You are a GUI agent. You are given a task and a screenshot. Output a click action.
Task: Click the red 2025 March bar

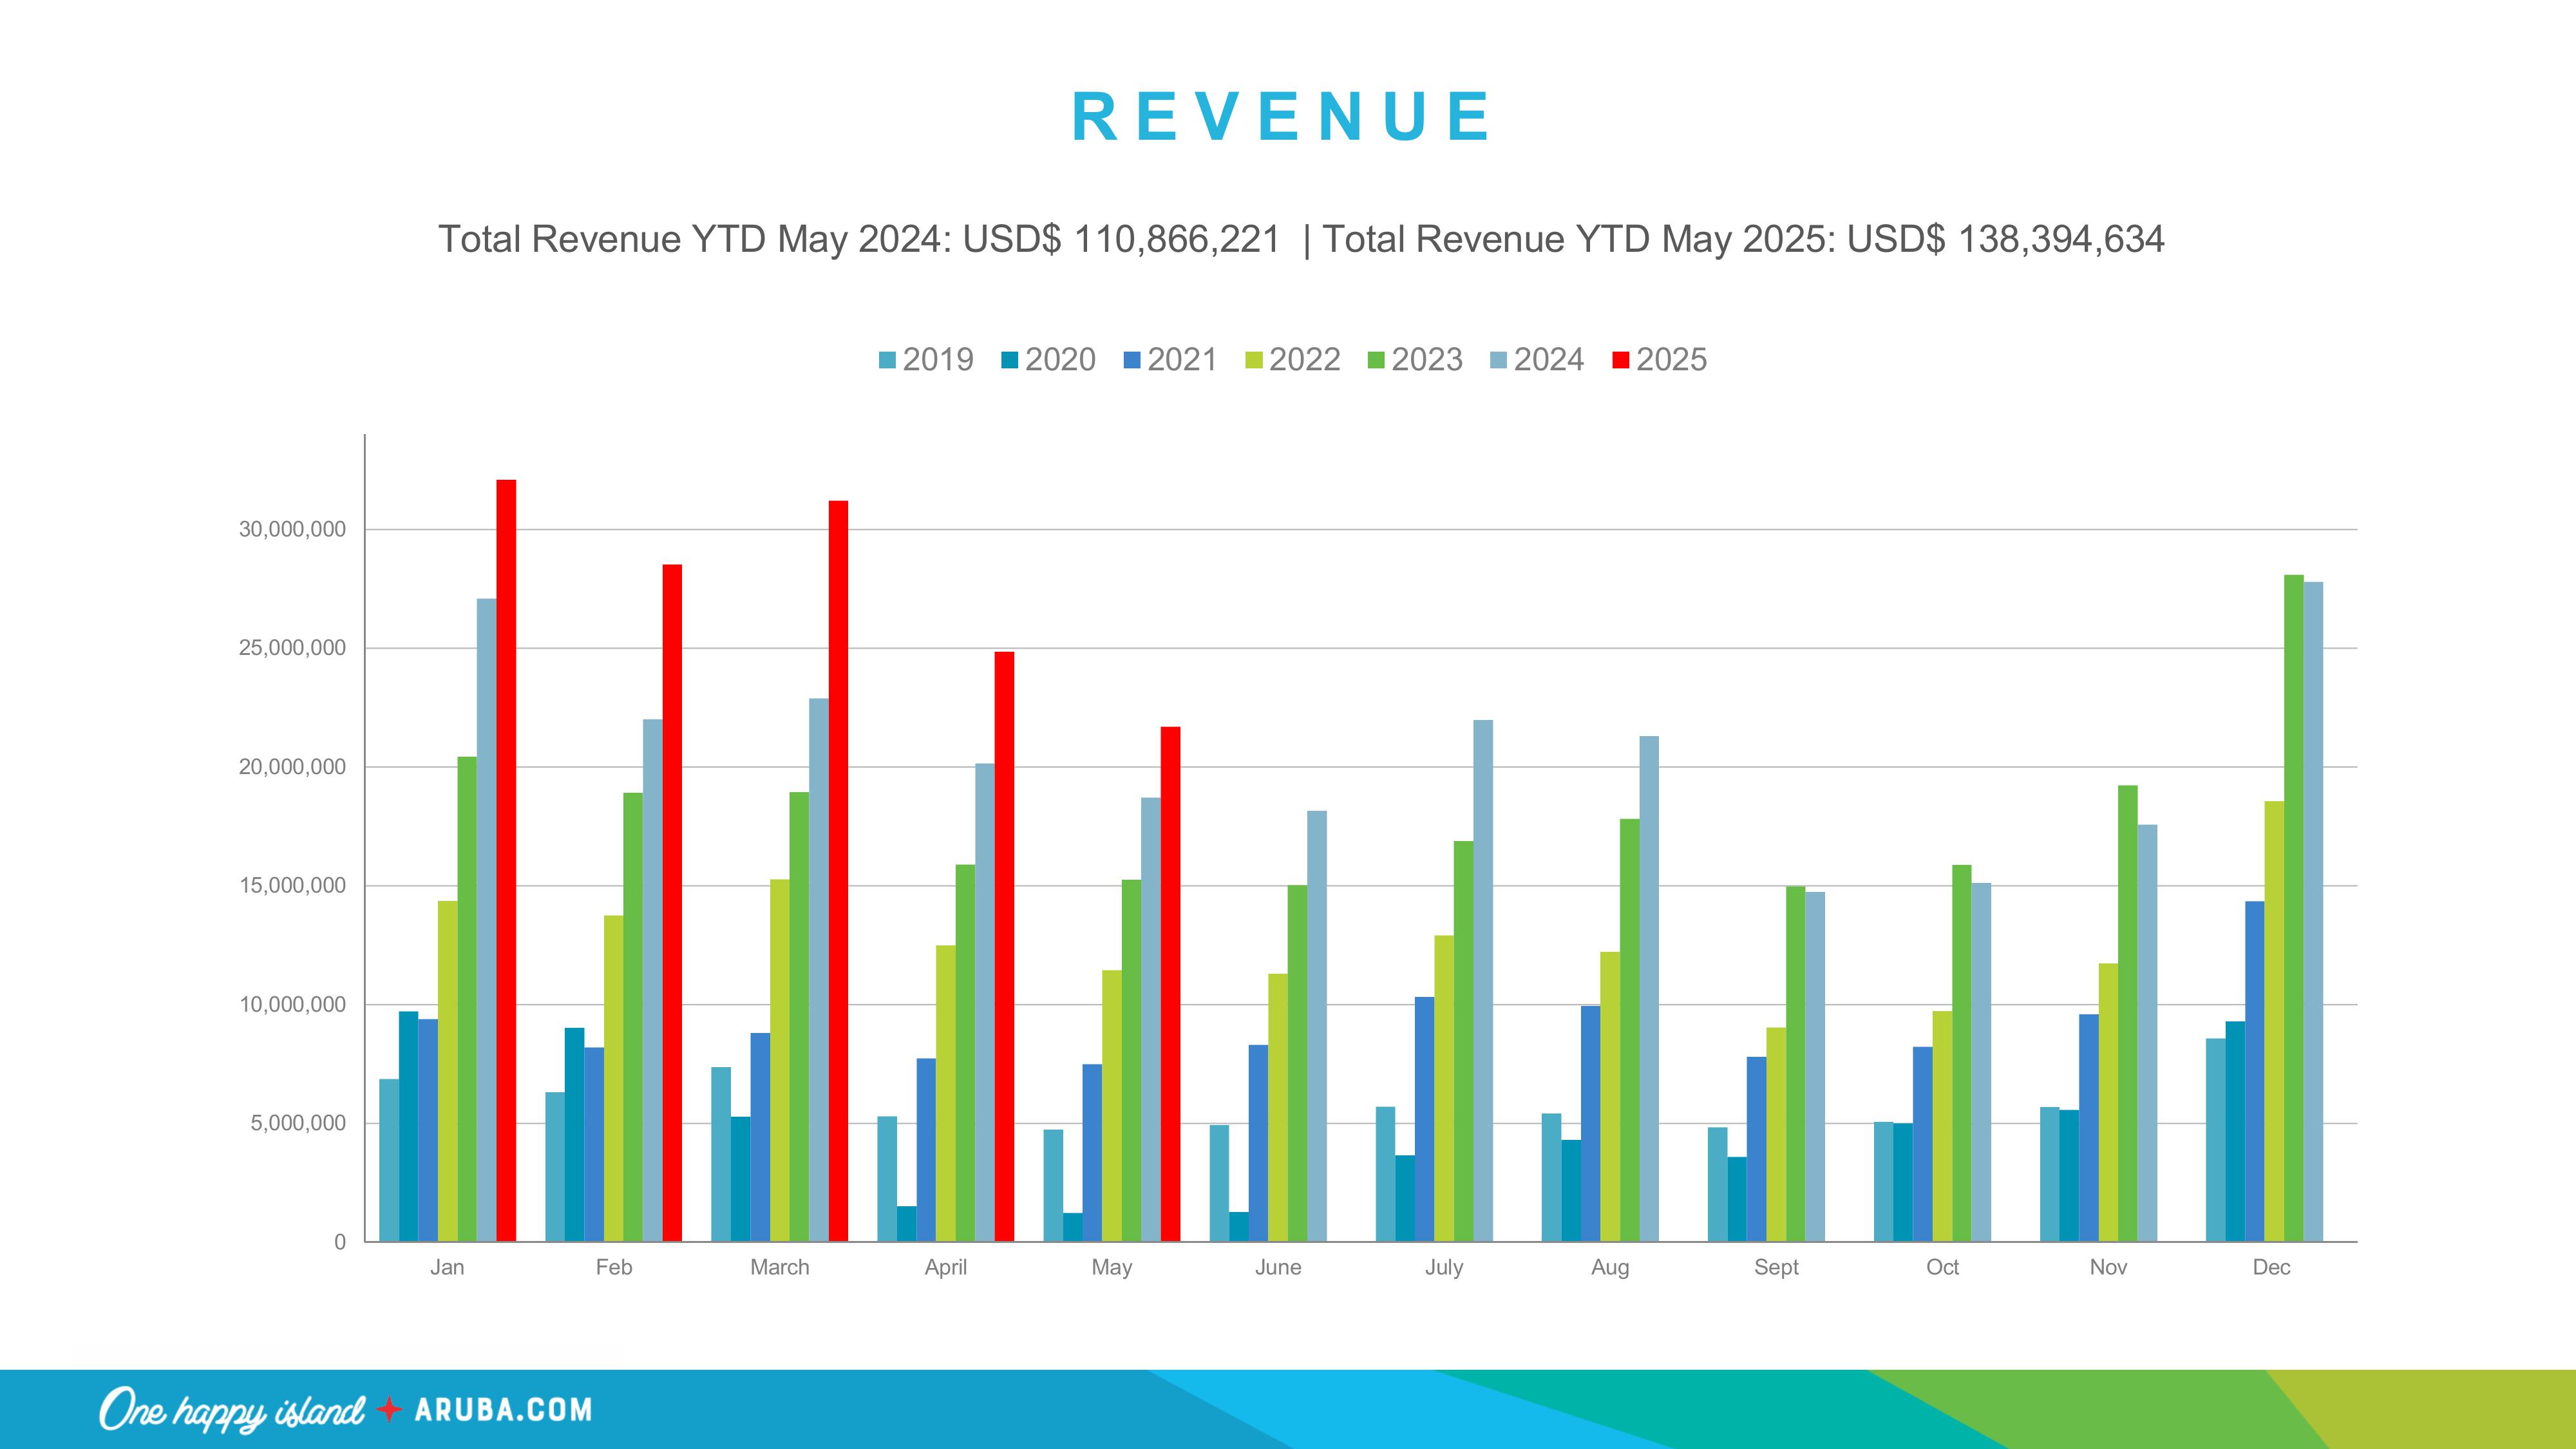(x=838, y=870)
